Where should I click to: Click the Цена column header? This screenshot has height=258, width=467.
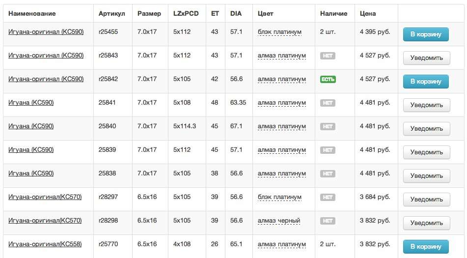367,13
